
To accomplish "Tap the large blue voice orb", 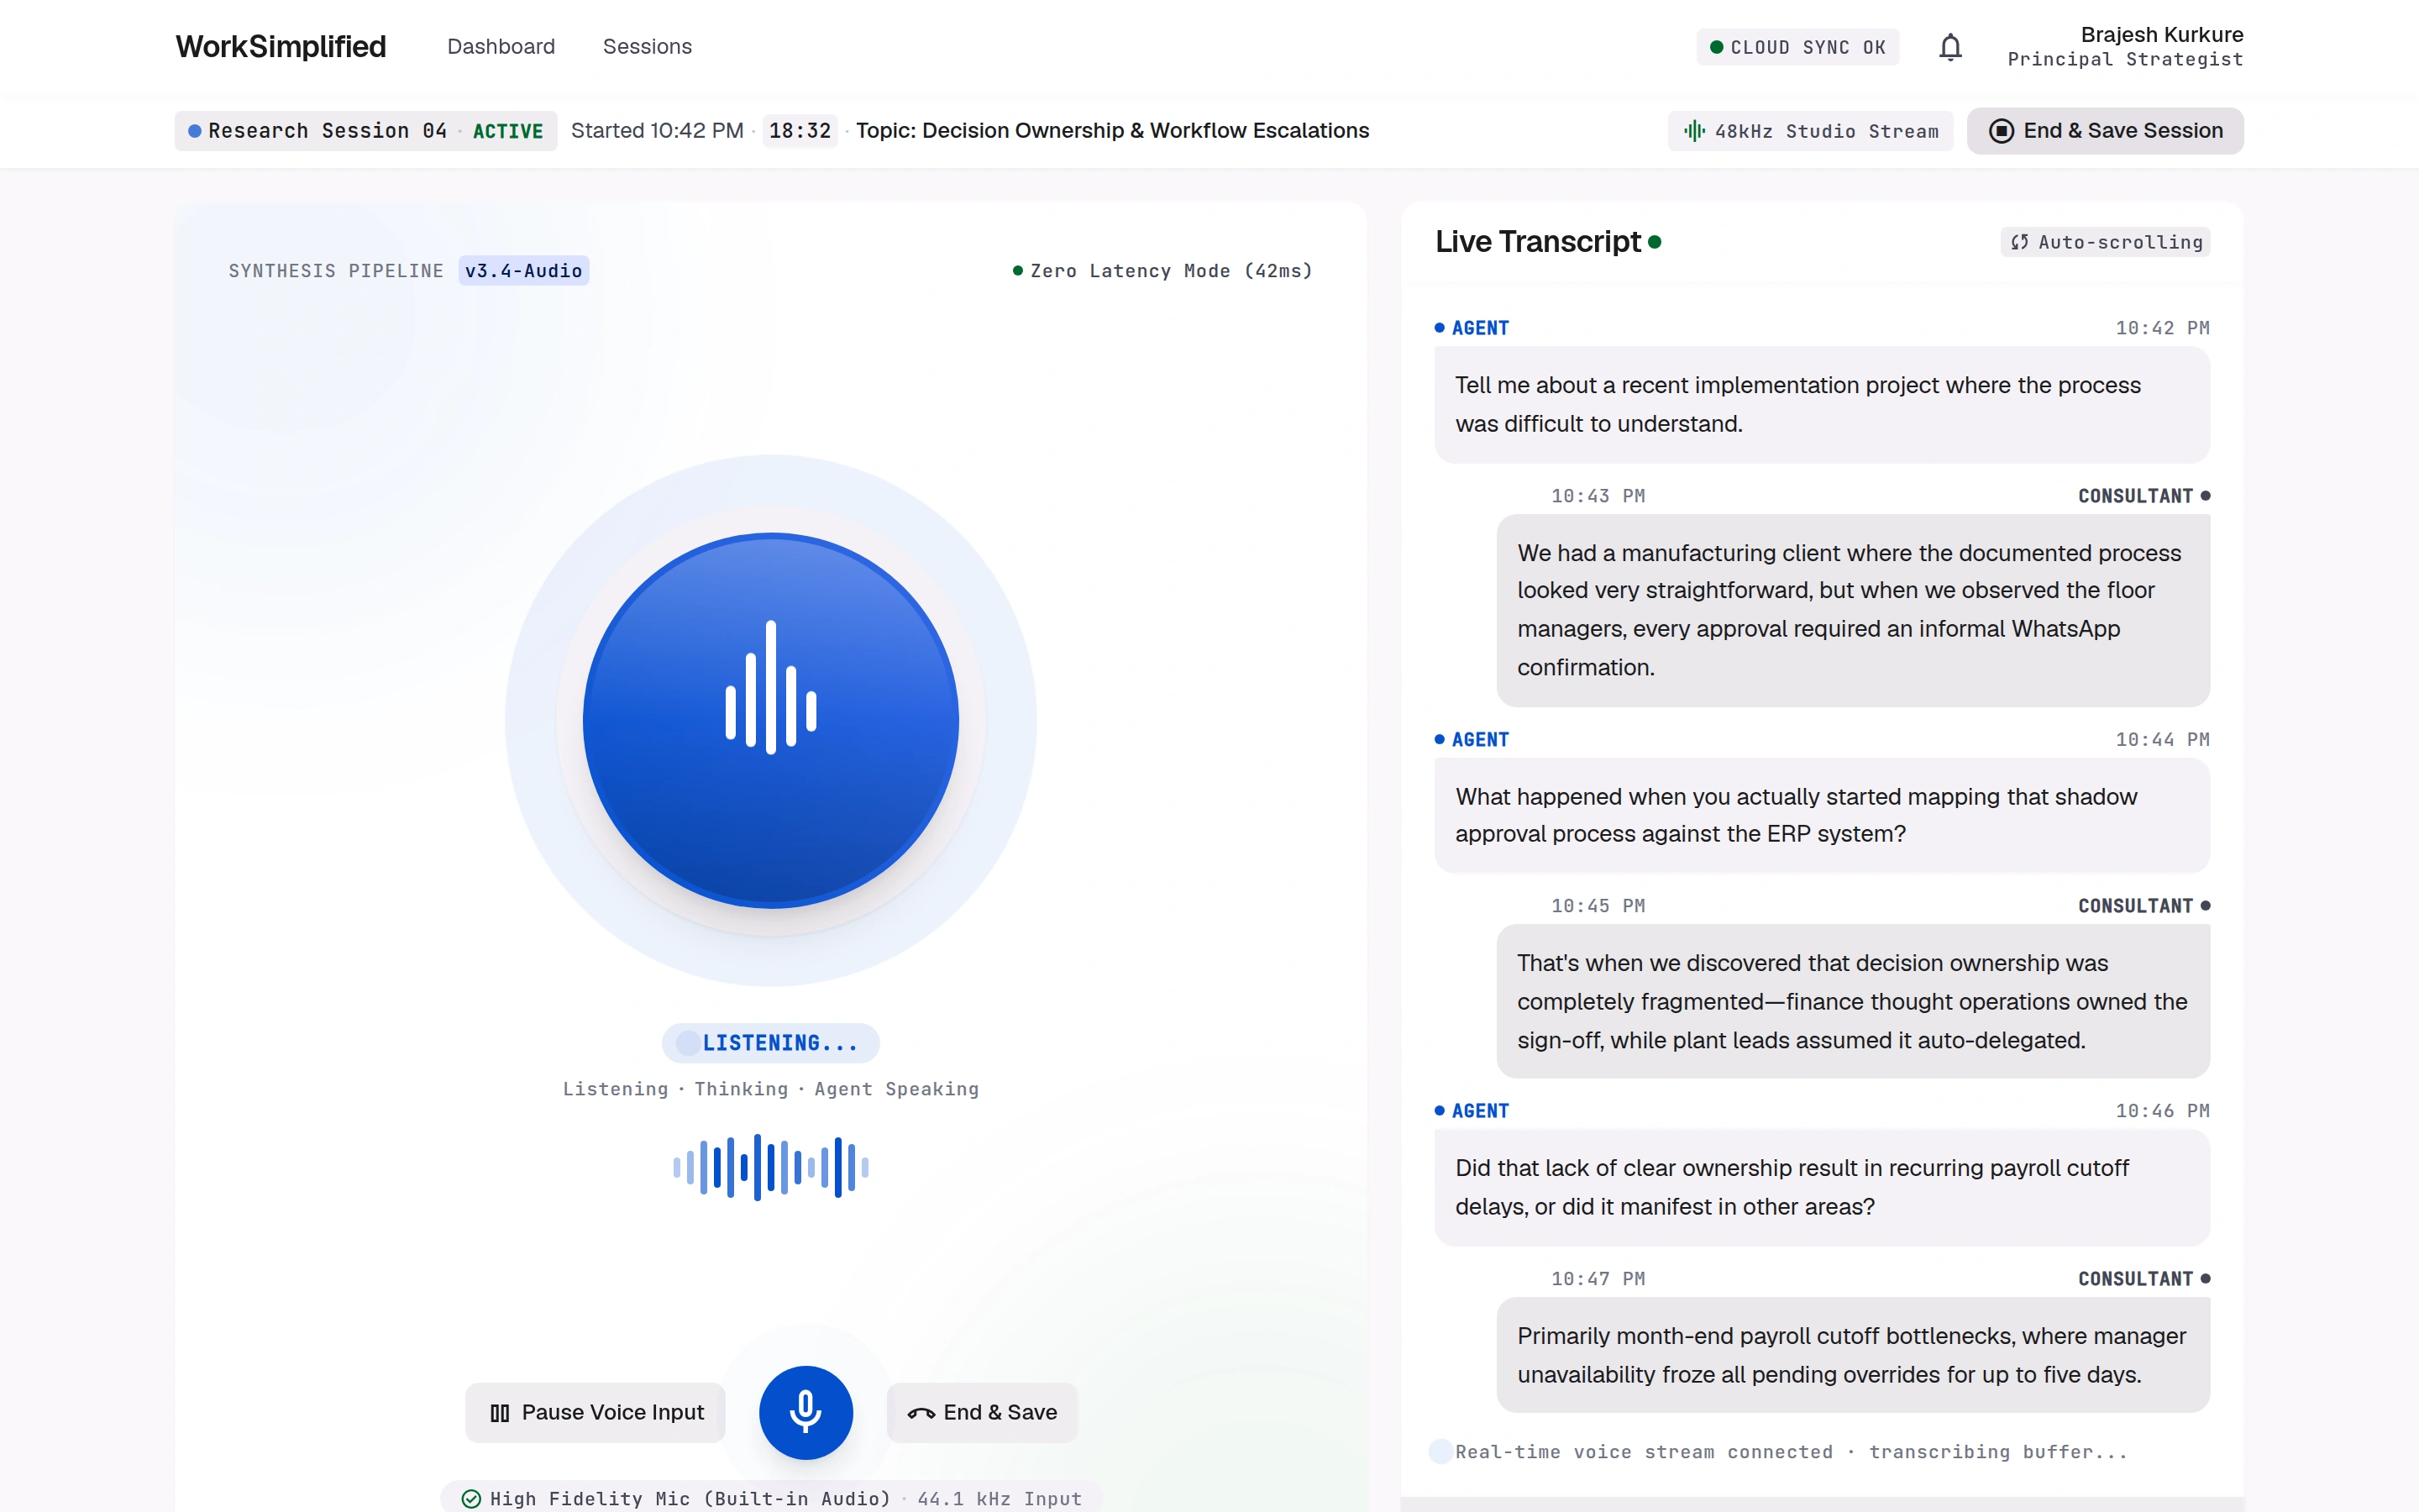I will pyautogui.click(x=771, y=720).
